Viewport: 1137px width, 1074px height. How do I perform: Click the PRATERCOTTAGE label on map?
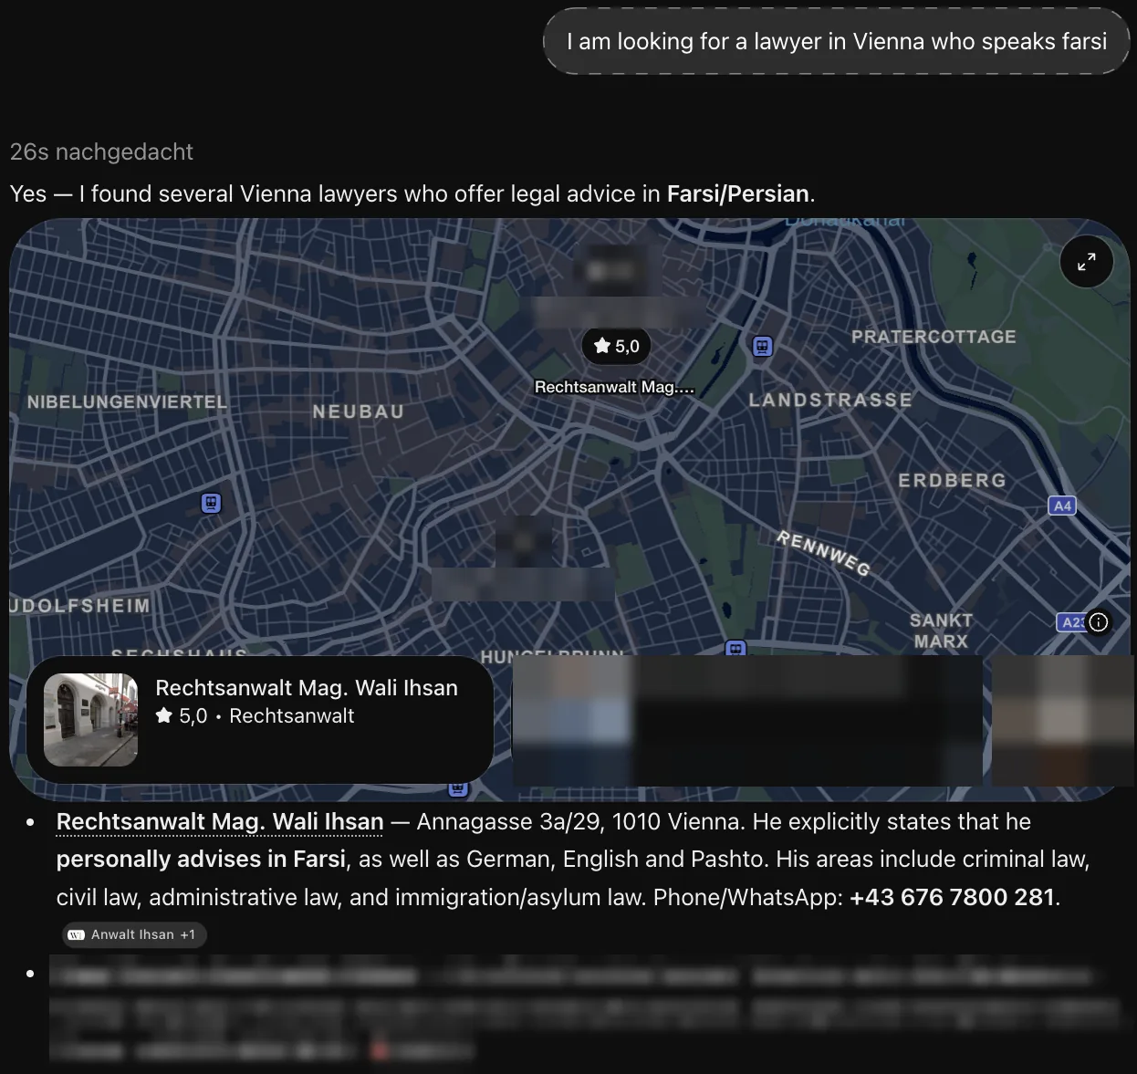click(x=934, y=337)
